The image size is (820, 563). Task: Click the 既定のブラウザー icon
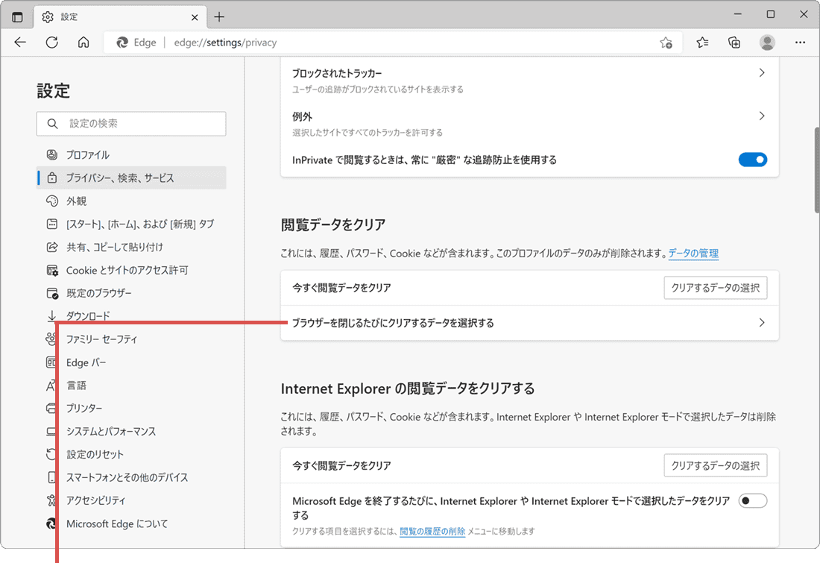tap(52, 294)
